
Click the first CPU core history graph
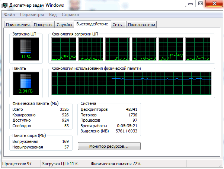pos(64,49)
